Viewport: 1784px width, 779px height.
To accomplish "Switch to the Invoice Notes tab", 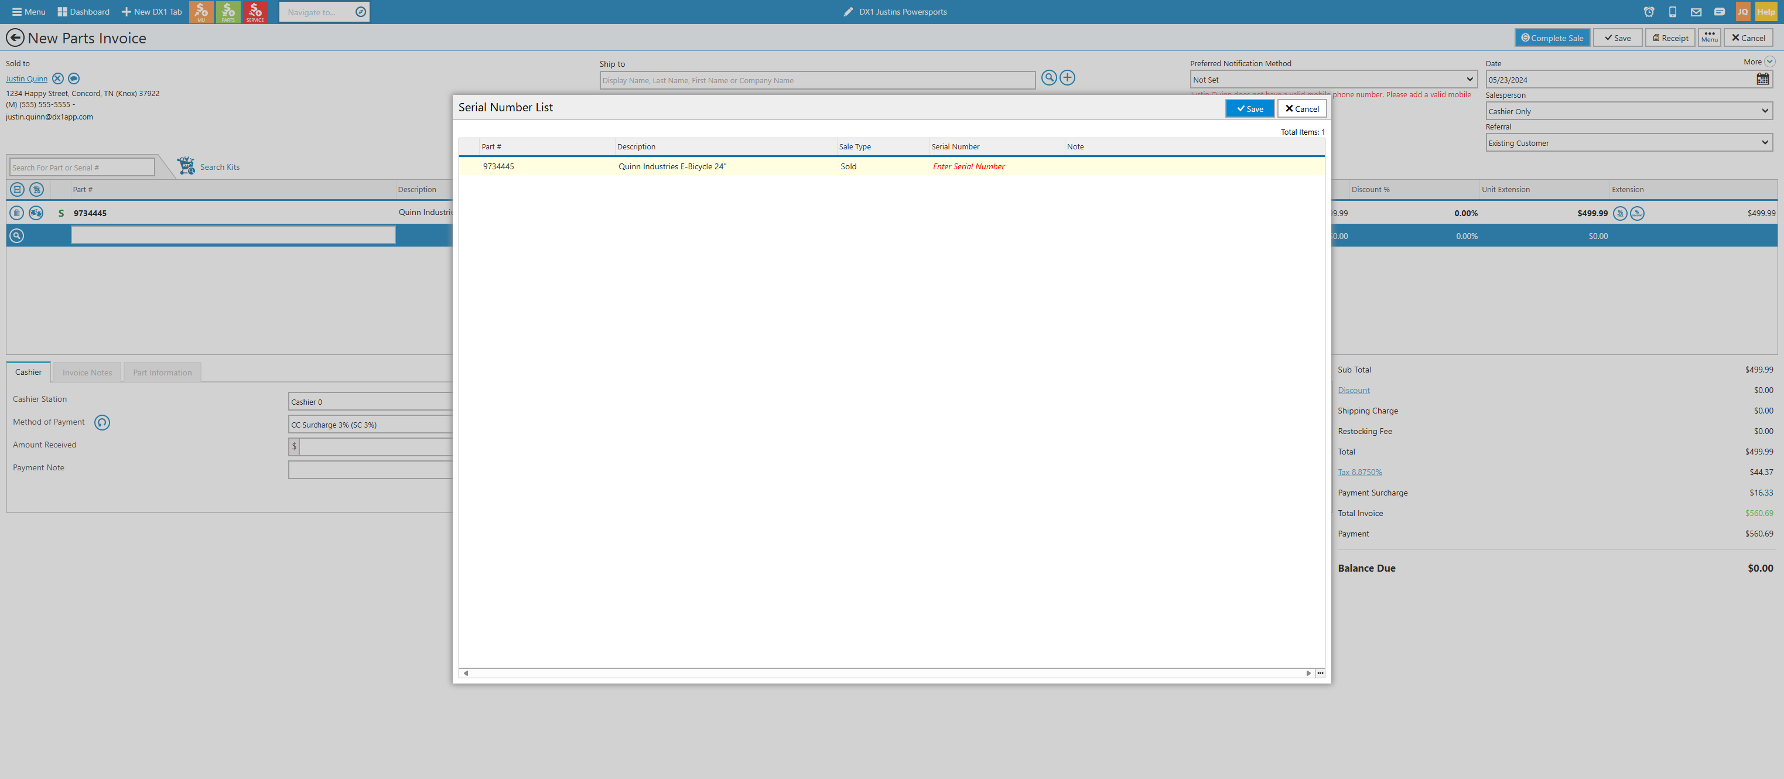I will tap(87, 373).
